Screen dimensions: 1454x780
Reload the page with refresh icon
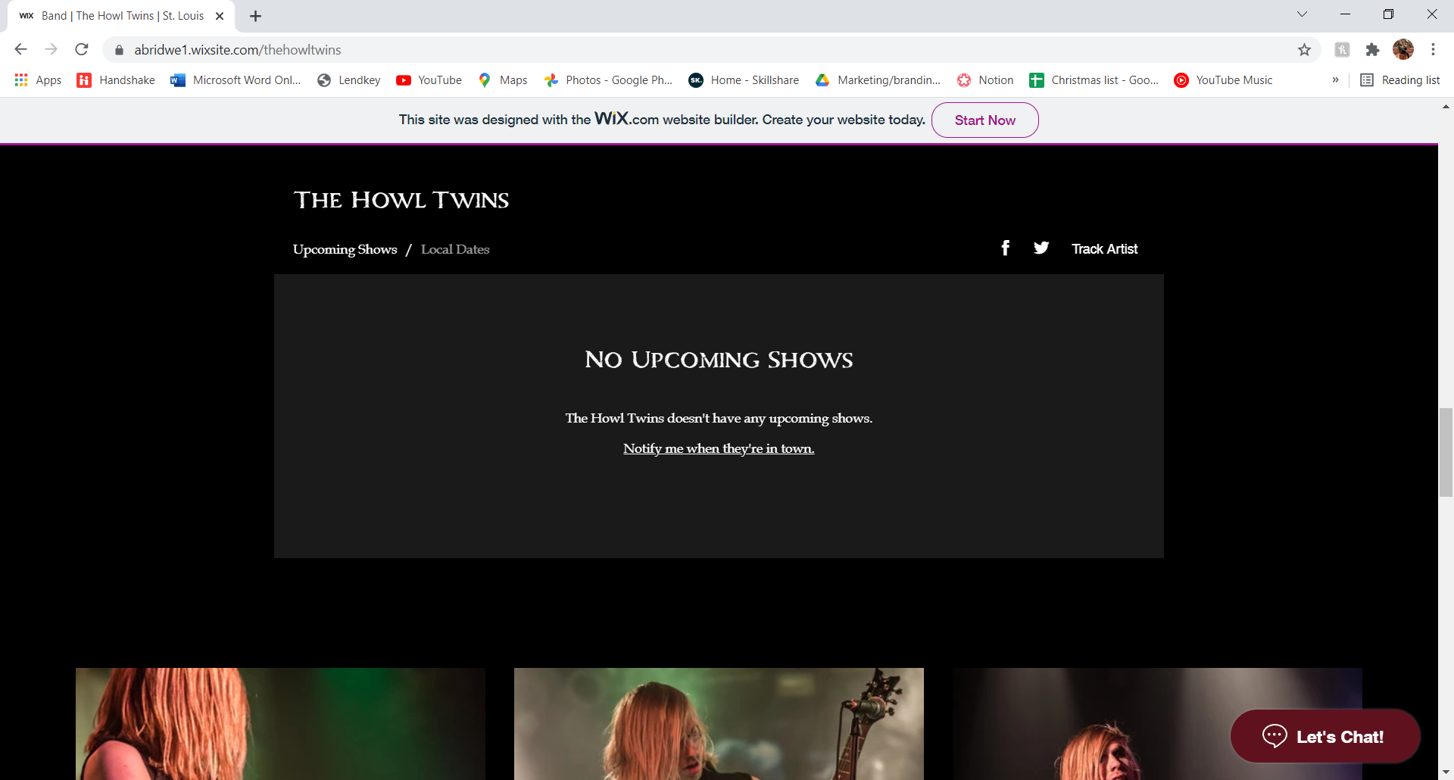(82, 49)
